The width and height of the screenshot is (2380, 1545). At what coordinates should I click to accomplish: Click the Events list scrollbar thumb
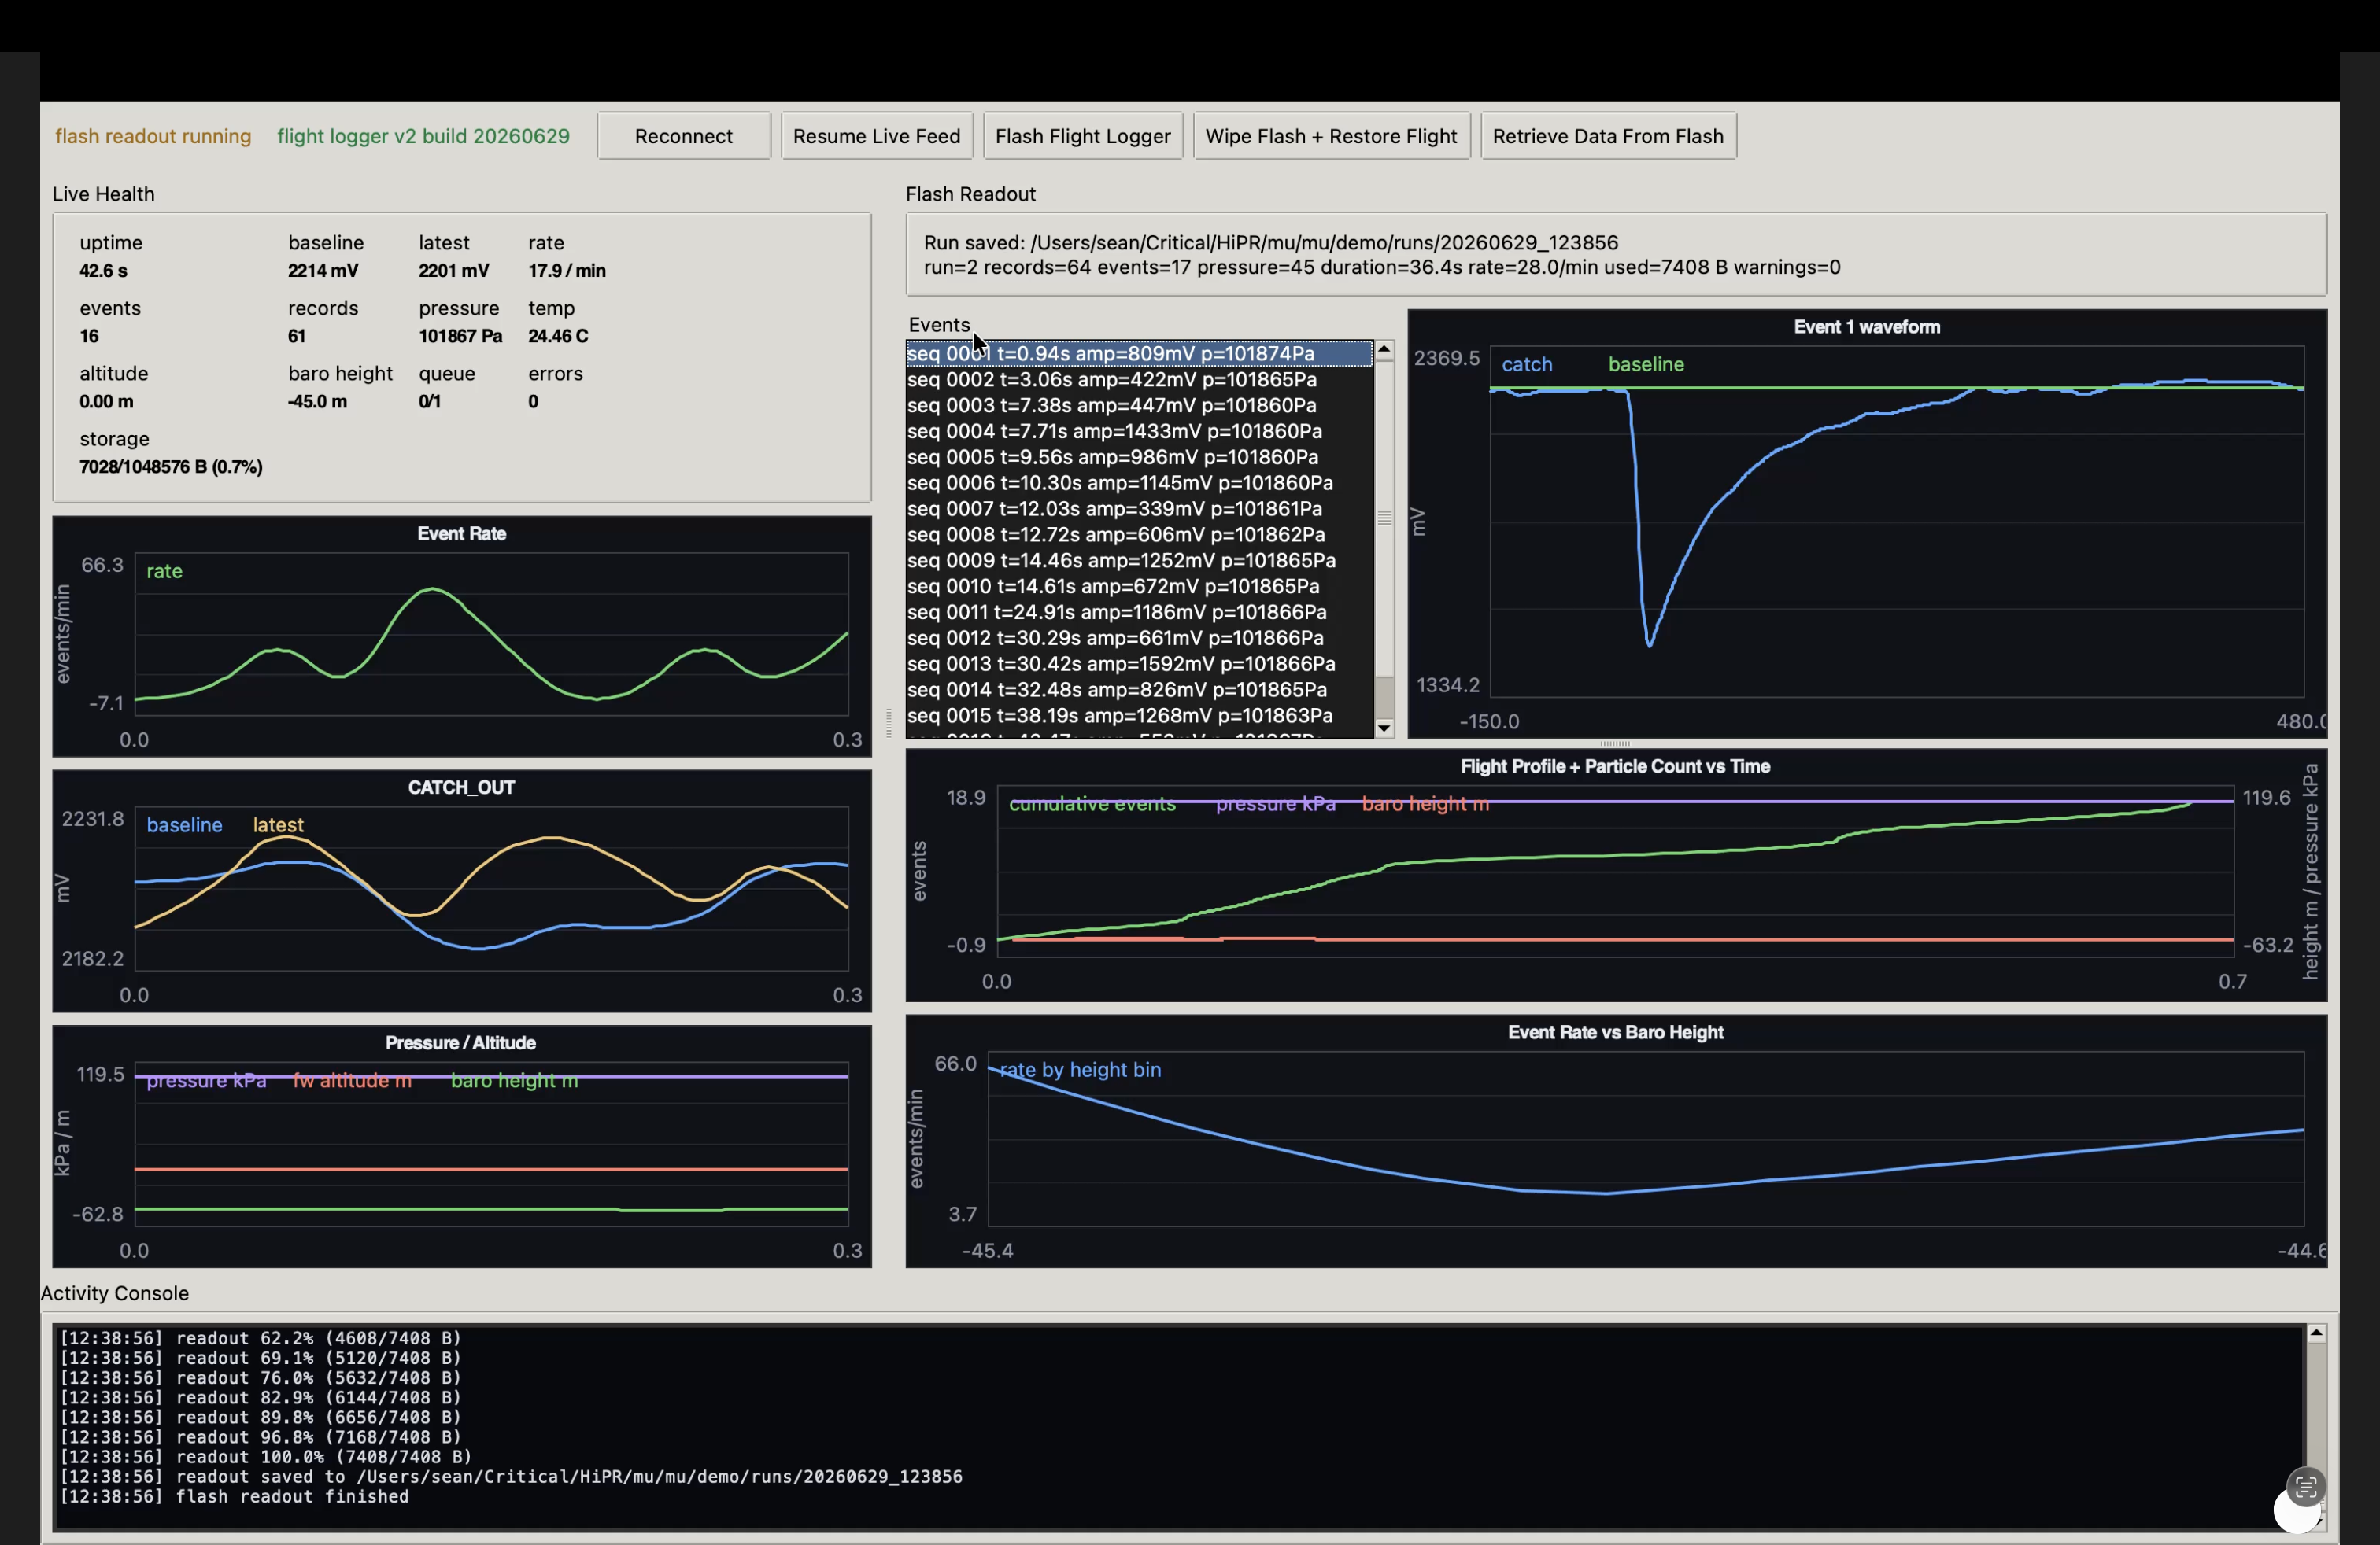[1384, 518]
